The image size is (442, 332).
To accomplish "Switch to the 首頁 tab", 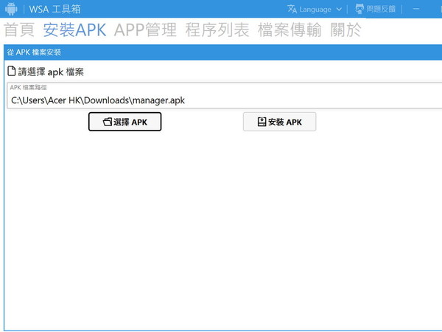I will point(19,30).
